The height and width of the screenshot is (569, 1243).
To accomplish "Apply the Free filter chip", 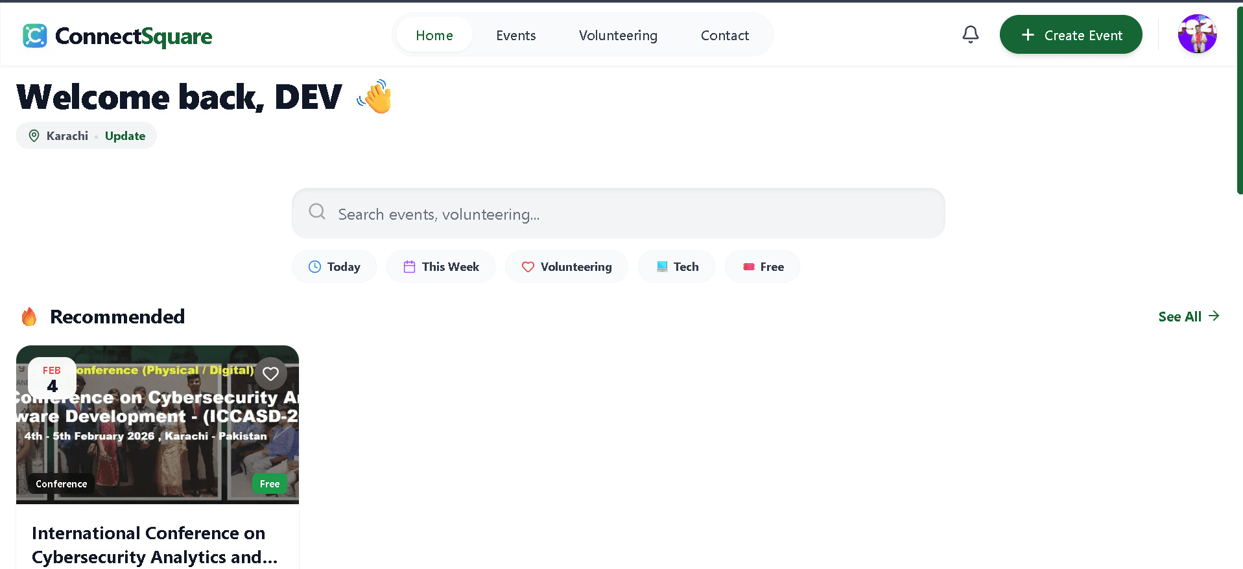I will point(763,266).
